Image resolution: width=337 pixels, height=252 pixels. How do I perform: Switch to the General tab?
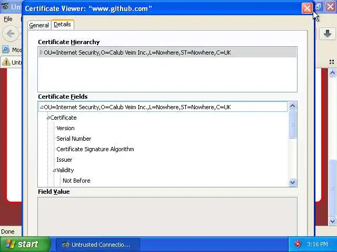(x=39, y=25)
